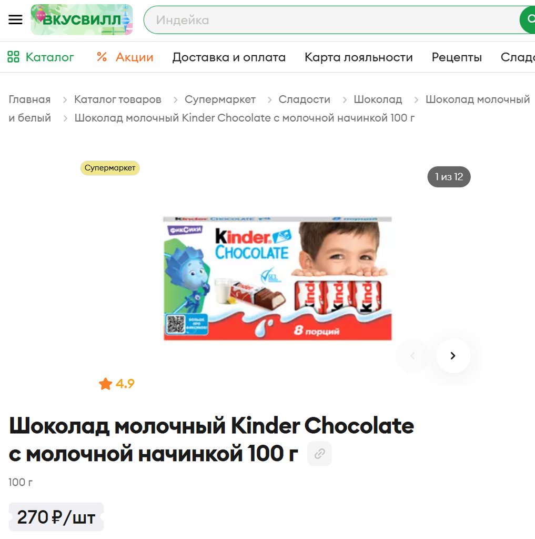Screen dimensions: 535x539
Task: Open the Kinder Chocolate product image
Action: coord(278,278)
